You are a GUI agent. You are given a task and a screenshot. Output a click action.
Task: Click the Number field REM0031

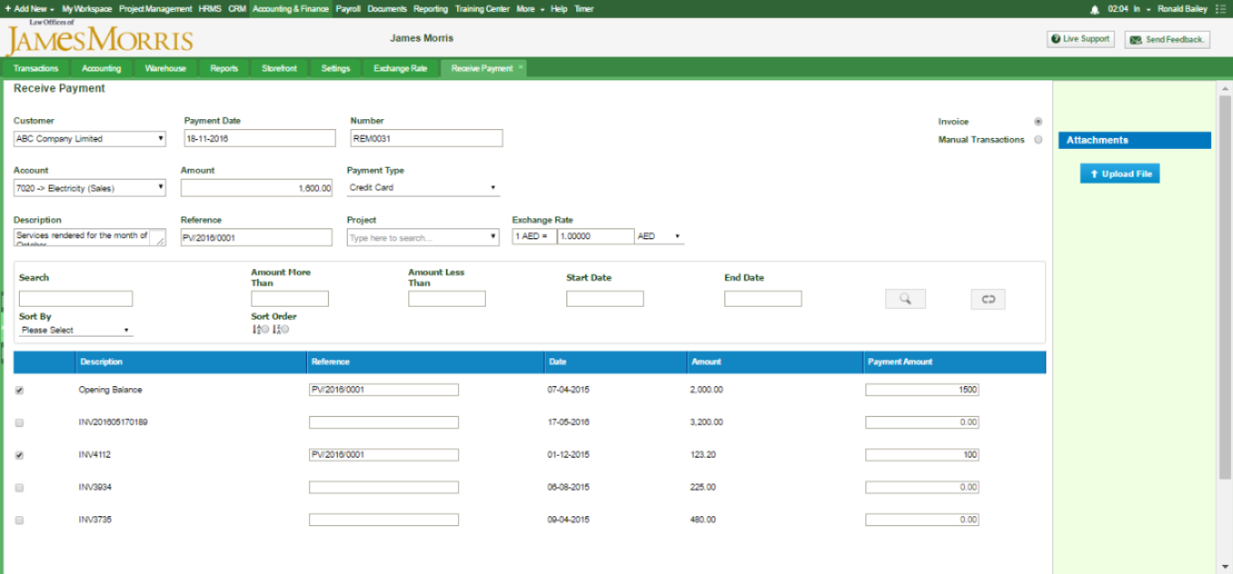point(426,138)
